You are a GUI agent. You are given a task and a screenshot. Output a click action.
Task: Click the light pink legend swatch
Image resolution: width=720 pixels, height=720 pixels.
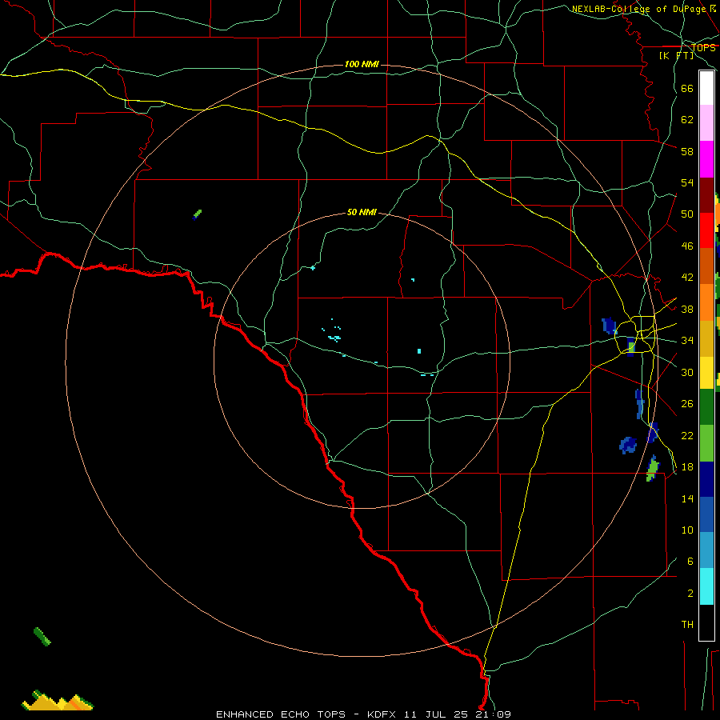[x=706, y=123]
